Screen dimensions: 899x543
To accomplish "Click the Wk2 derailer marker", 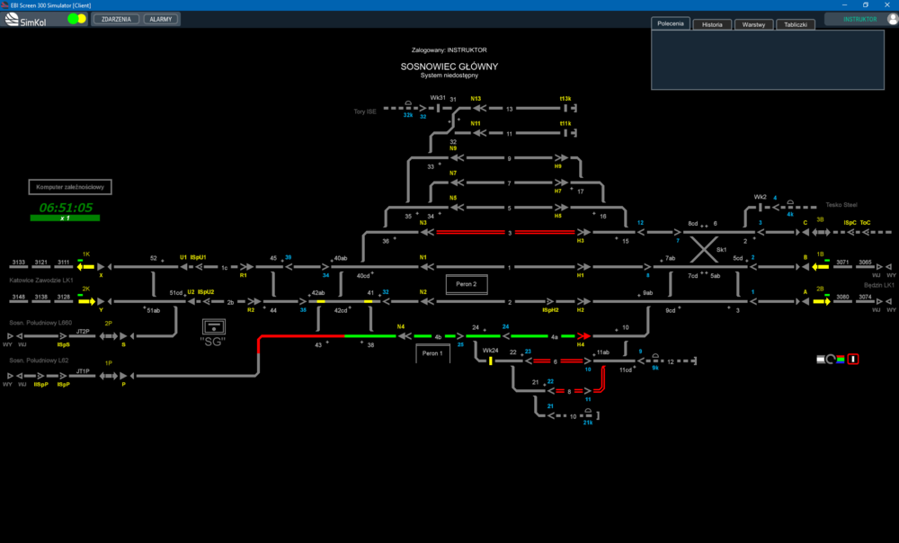I will 761,208.
